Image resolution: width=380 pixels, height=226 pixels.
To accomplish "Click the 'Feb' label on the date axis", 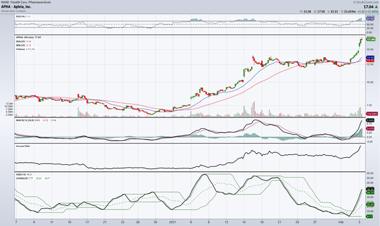I will click(341, 222).
